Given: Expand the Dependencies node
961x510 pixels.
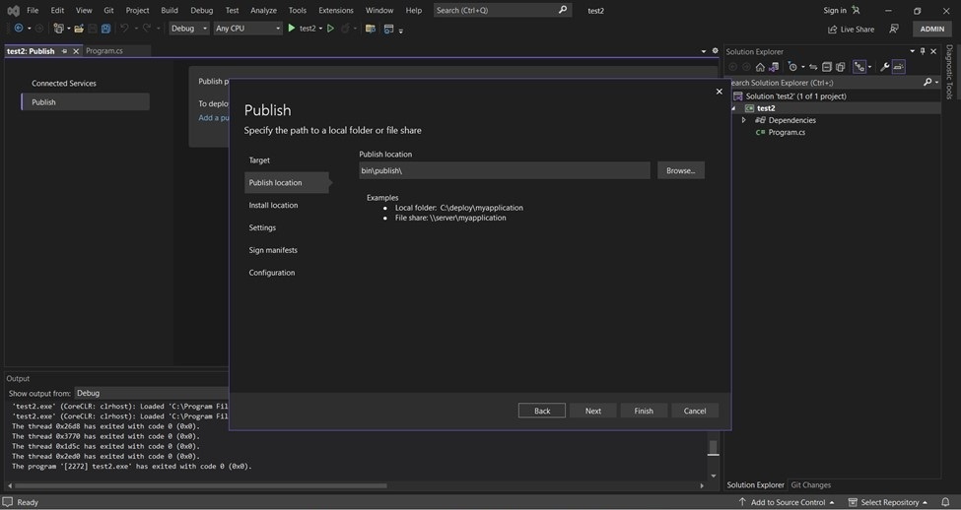Looking at the screenshot, I should tap(743, 120).
